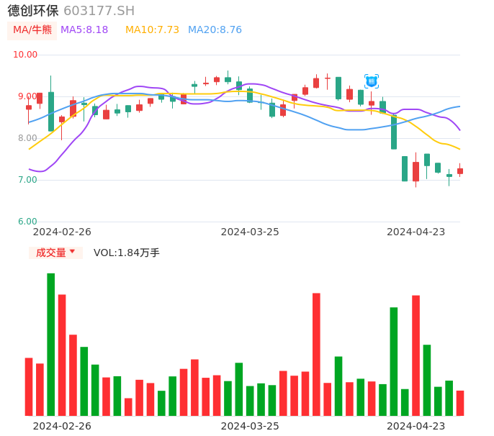
Task: Open the 成交量 indicator dropdown
Action: (55, 253)
